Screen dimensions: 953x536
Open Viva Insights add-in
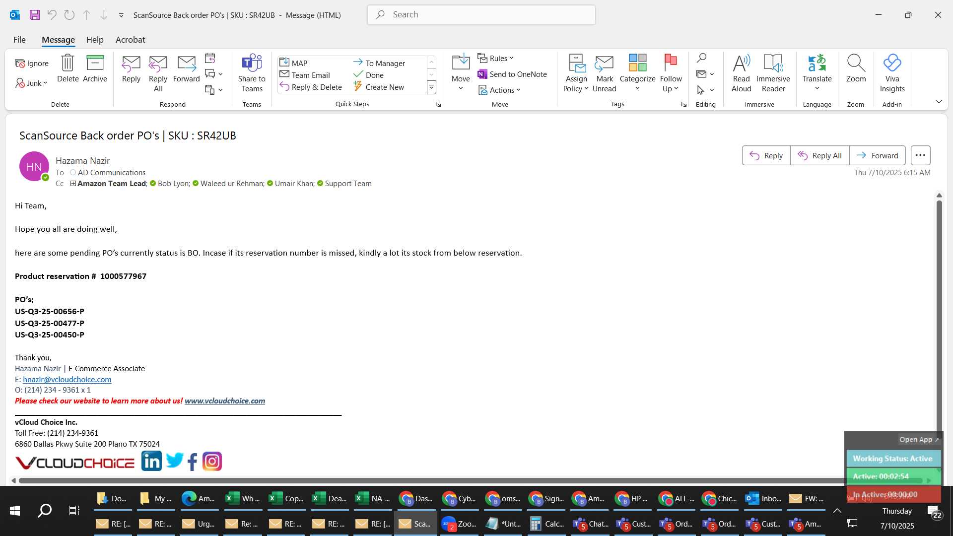(892, 73)
